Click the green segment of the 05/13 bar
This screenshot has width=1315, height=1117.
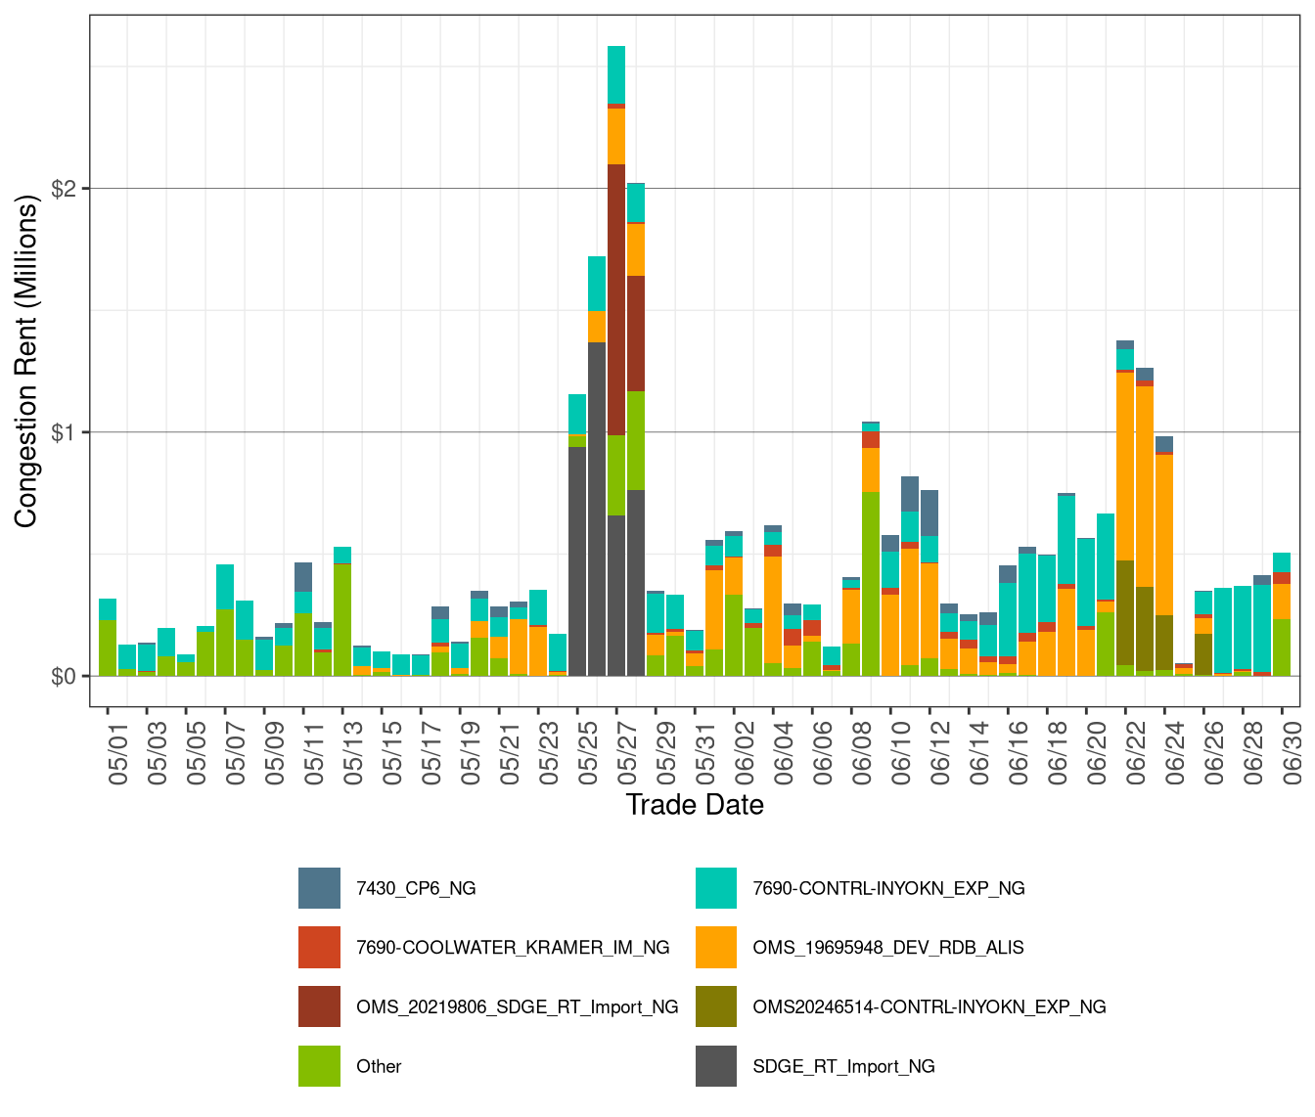click(342, 620)
